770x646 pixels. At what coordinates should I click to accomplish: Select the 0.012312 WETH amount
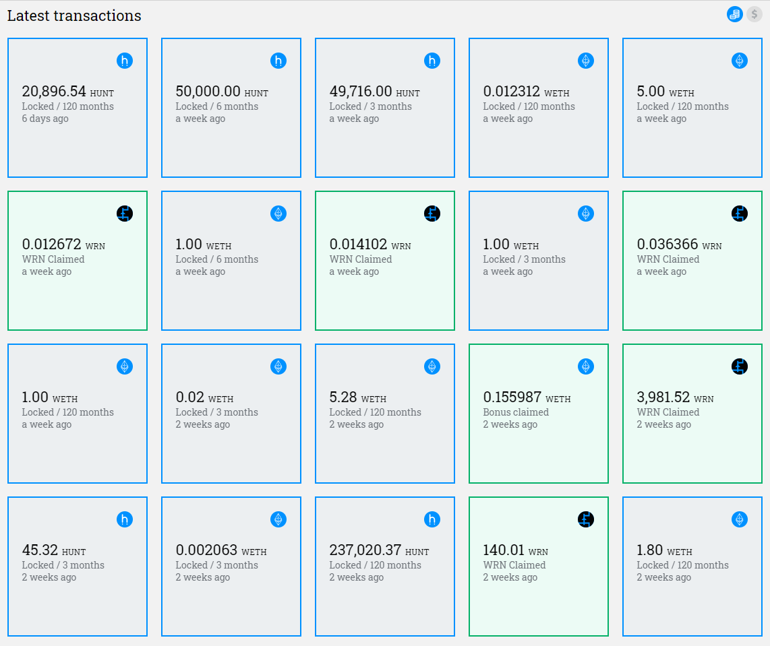[x=527, y=91]
